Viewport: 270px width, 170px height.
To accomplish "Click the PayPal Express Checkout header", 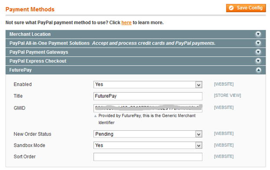I will coord(136,61).
